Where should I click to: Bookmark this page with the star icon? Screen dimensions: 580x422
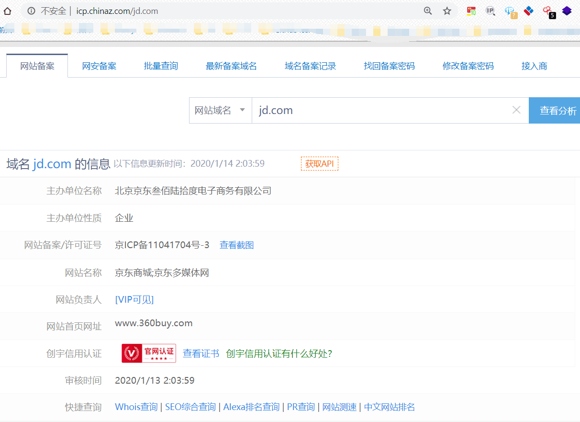coord(447,11)
